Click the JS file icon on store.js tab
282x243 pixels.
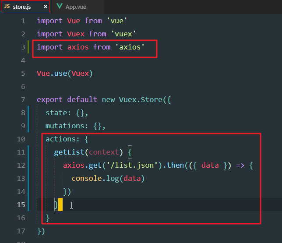(7, 7)
